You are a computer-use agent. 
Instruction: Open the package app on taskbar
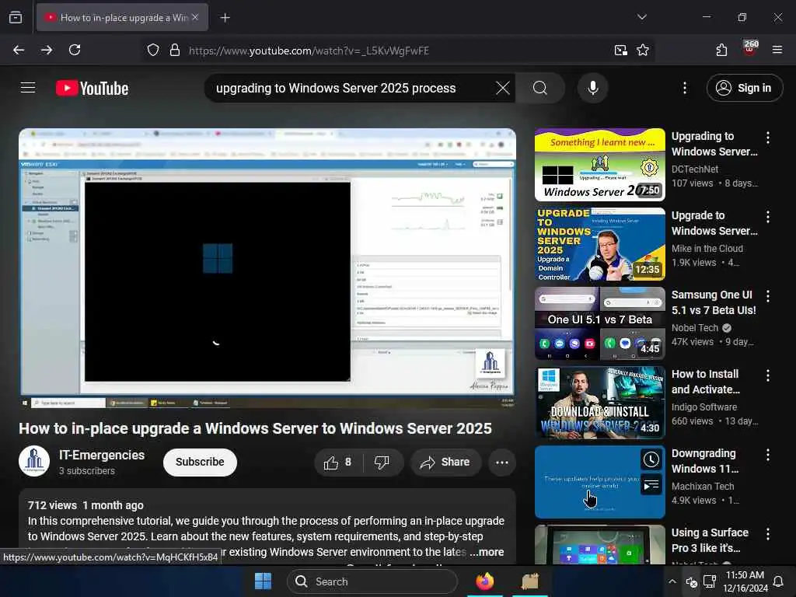click(x=530, y=581)
